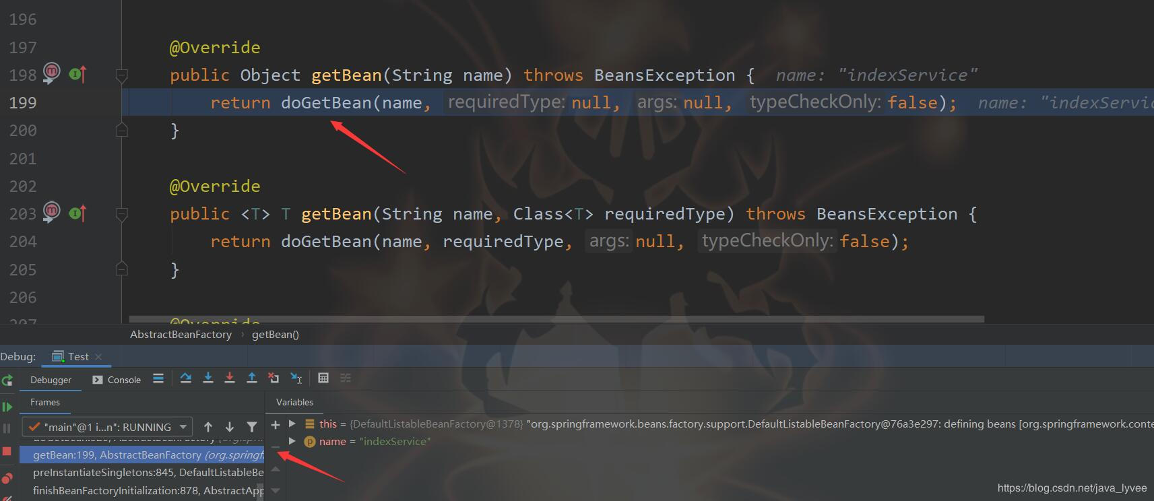Select the previous frame (up arrow)
Viewport: 1154px width, 501px height.
click(208, 427)
